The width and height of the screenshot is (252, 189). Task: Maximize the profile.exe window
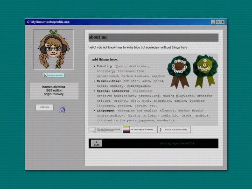pos(218,22)
